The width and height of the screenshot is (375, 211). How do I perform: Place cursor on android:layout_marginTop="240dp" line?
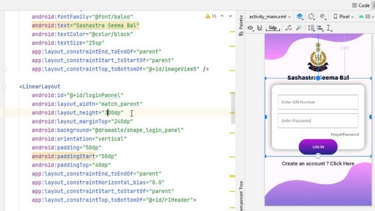click(82, 121)
